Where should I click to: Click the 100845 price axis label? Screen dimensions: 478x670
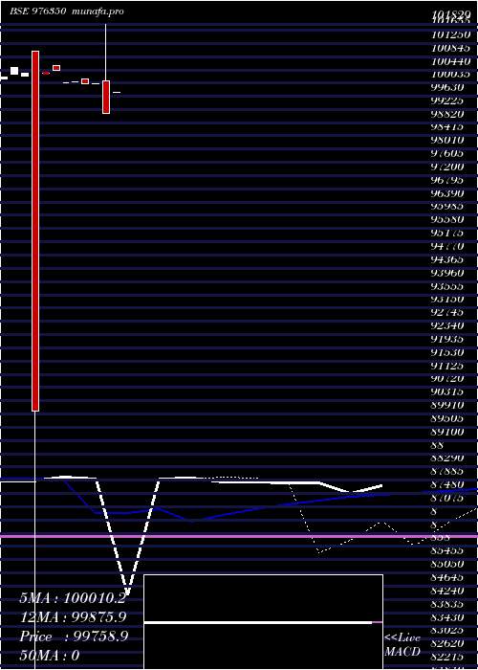pos(450,48)
